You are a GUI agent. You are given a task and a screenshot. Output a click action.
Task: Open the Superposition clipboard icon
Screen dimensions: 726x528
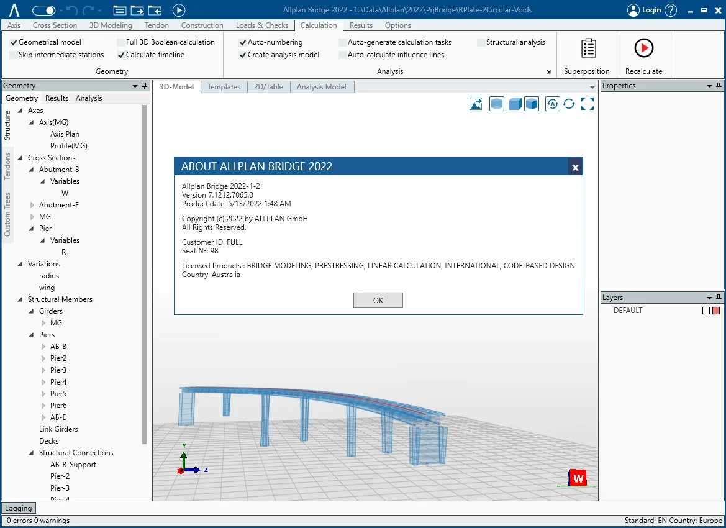[x=589, y=48]
